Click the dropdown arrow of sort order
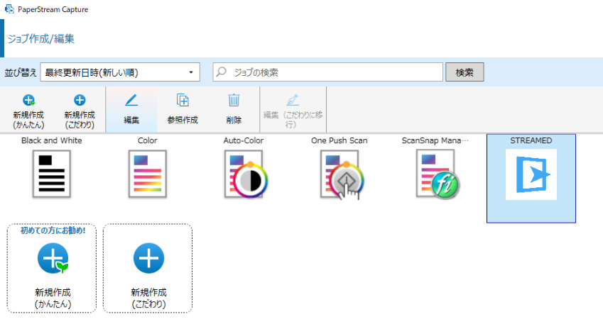The height and width of the screenshot is (324, 603). pyautogui.click(x=190, y=72)
